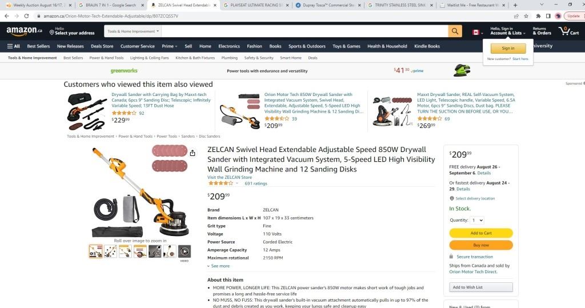Select the first product image thumbnail

point(95,251)
